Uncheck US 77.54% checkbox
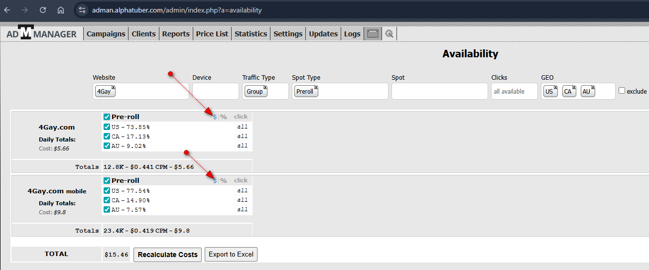Screen dimensions: 649x270 [x=107, y=190]
